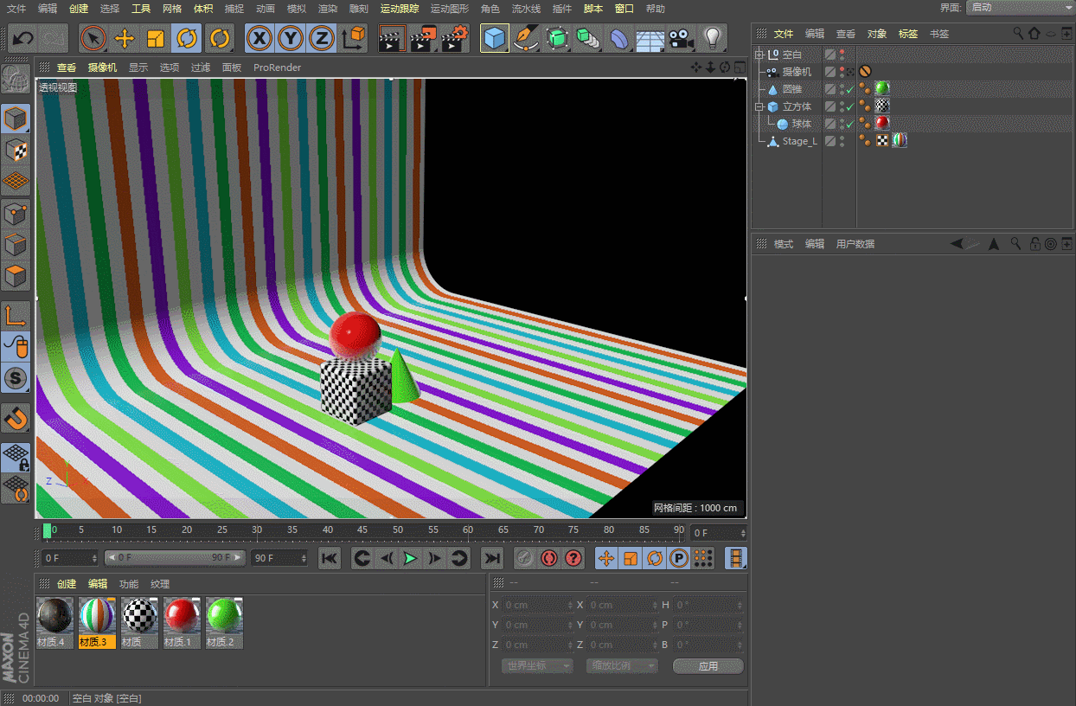Toggle the X axis lock
The width and height of the screenshot is (1076, 706).
coord(259,38)
